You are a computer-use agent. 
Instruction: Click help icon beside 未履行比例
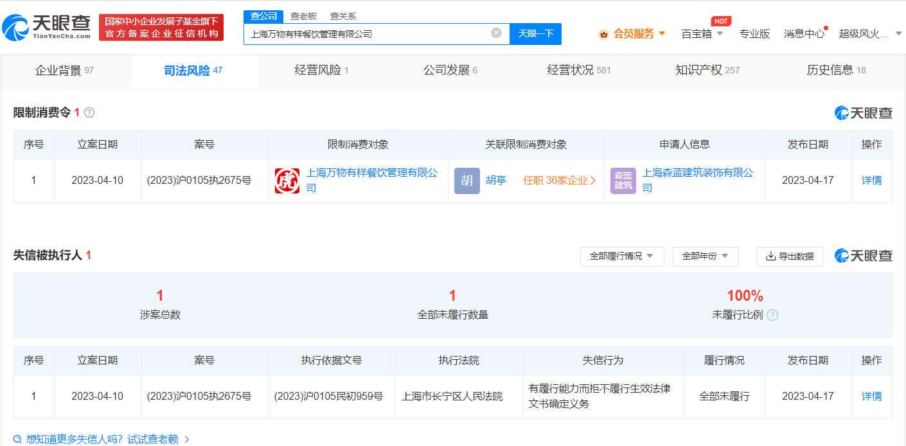click(772, 315)
